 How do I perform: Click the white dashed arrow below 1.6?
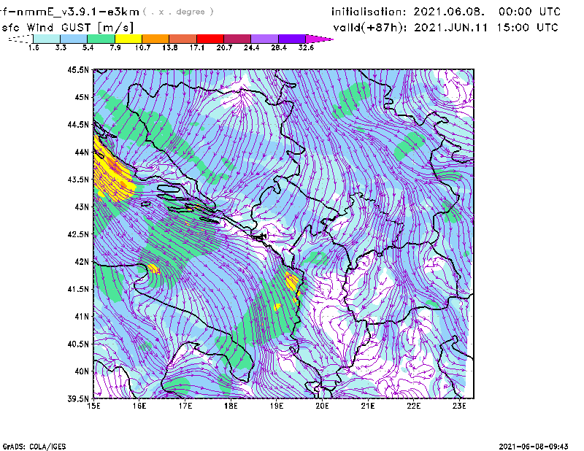(x=20, y=39)
